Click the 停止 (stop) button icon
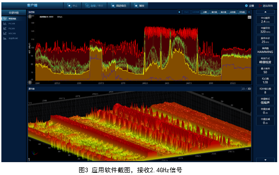This screenshot has width=279, height=175. click(69, 6)
